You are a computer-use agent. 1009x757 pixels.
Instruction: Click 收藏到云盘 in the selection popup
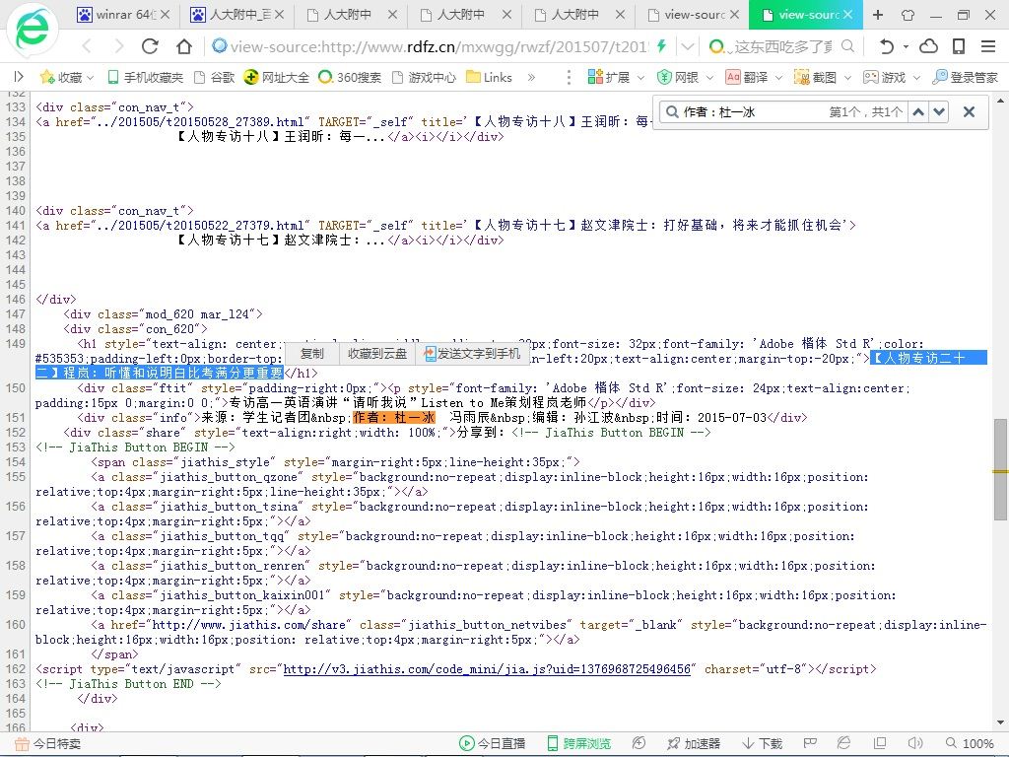pos(377,354)
